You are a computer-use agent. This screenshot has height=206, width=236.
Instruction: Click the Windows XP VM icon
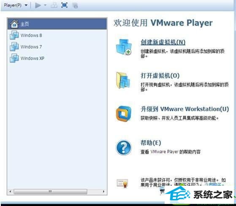(14, 58)
